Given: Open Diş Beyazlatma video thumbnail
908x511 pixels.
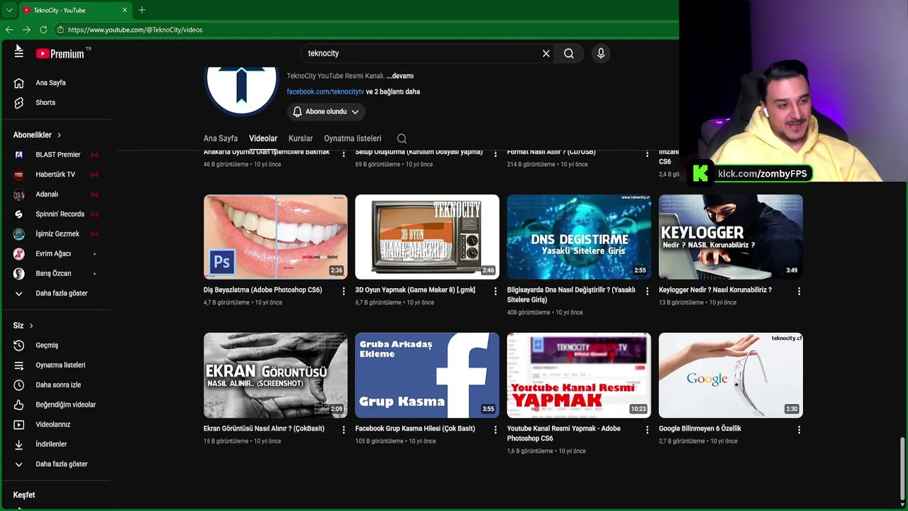Looking at the screenshot, I should click(275, 236).
